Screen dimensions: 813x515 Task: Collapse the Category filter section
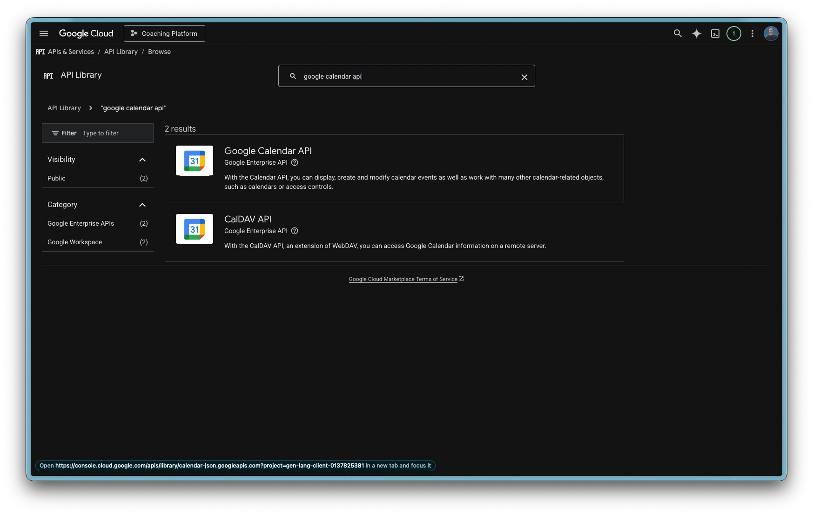click(142, 205)
